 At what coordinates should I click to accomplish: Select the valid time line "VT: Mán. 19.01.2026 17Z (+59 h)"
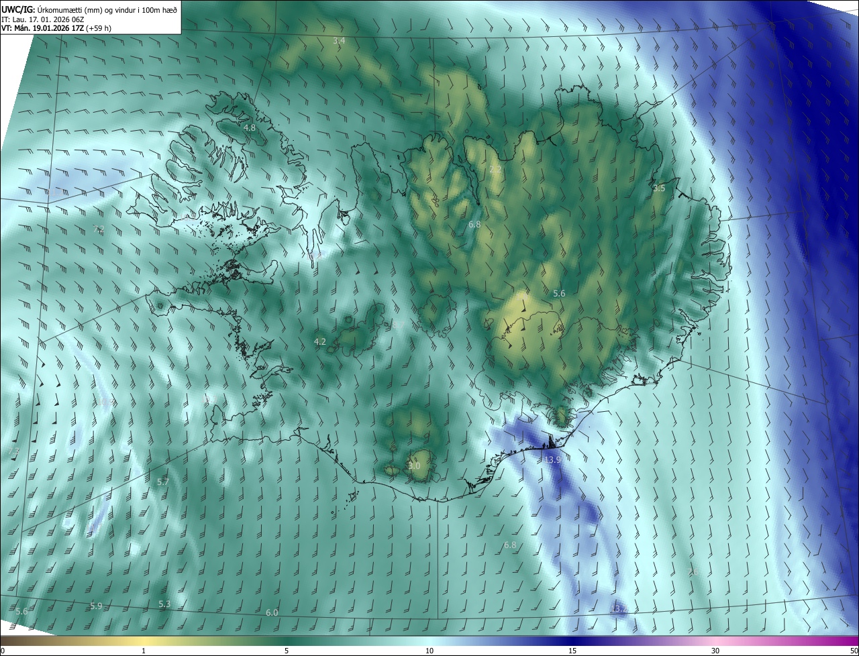[x=56, y=28]
